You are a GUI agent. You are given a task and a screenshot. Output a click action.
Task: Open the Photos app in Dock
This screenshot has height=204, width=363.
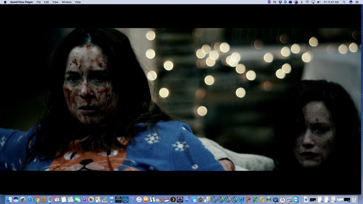coord(91,199)
